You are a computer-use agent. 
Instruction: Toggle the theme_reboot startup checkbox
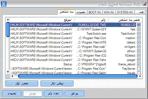pyautogui.click(x=139, y=64)
